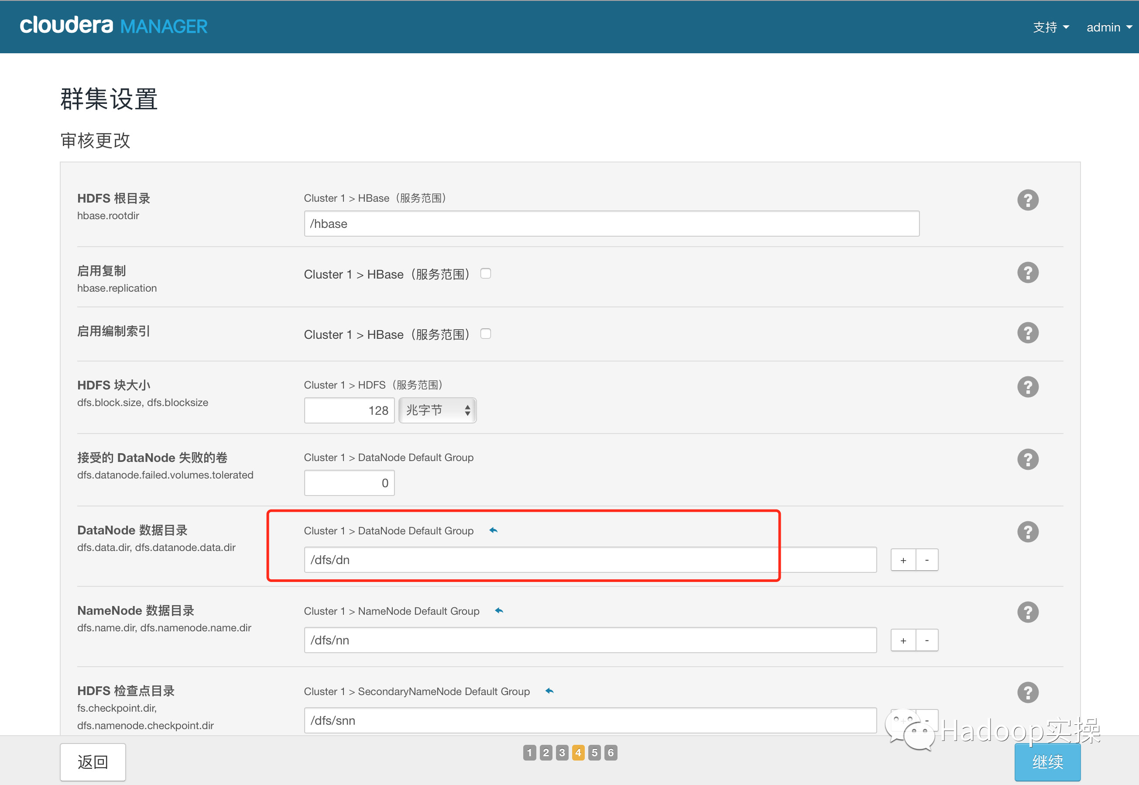Reset SecondaryNameNode Default Group value arrow

549,691
